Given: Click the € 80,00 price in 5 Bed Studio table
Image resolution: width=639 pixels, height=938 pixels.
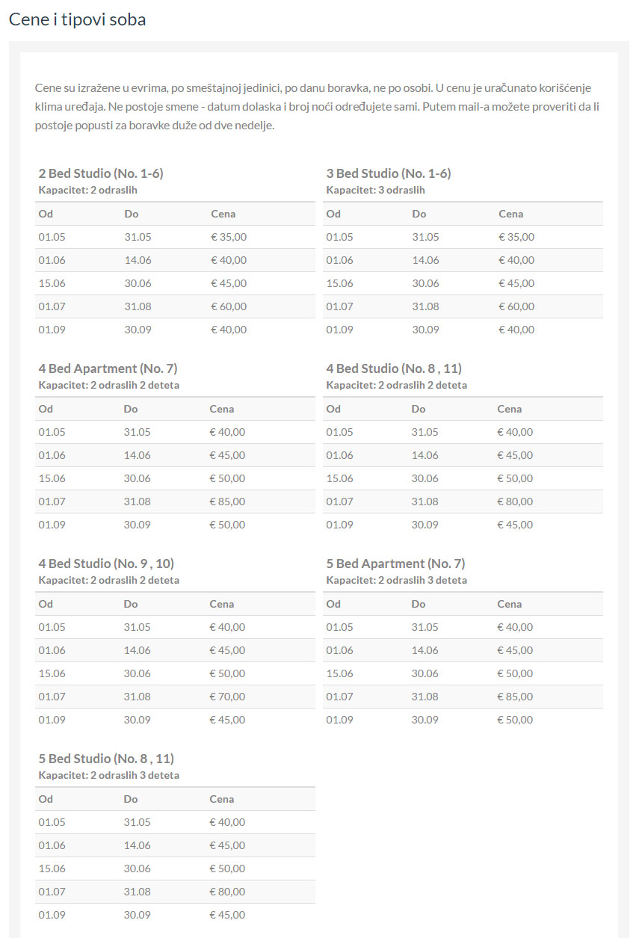Looking at the screenshot, I should 227,892.
